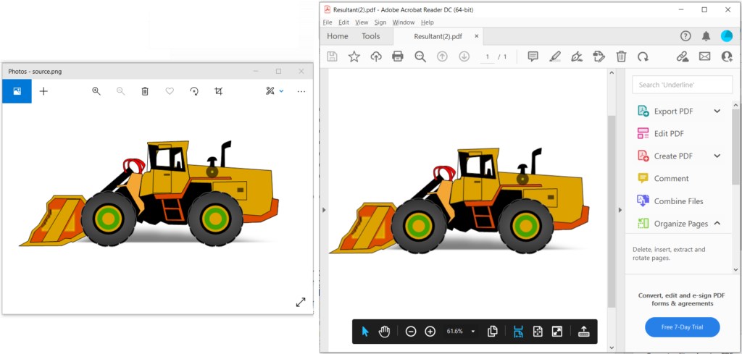
Task: Star the Resultant(2).pdf document as a favorite
Action: (354, 56)
